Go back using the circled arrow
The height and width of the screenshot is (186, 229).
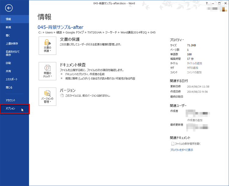(x=9, y=8)
